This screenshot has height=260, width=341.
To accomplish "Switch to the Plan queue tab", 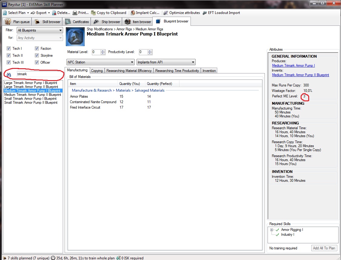I will [17, 22].
